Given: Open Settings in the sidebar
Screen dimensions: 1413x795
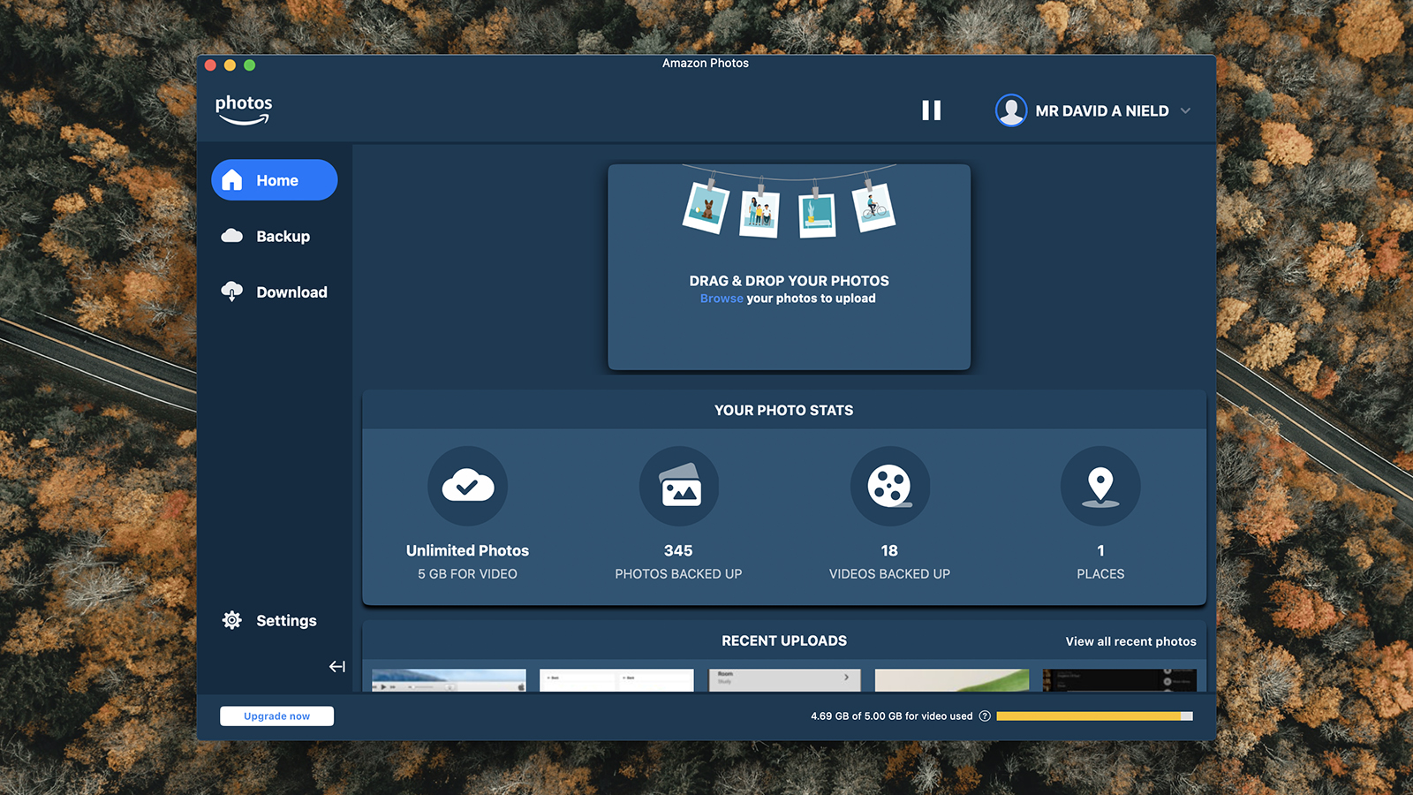Looking at the screenshot, I should [x=269, y=620].
